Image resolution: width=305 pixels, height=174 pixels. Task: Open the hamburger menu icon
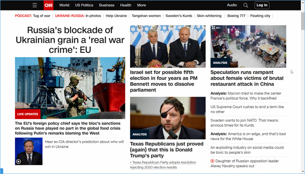click(35, 5)
